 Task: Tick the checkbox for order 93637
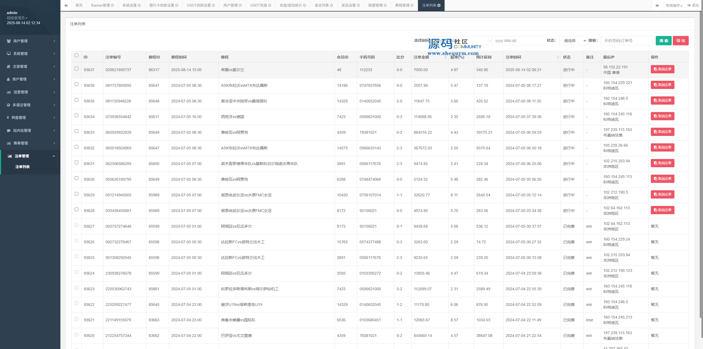coord(76,69)
